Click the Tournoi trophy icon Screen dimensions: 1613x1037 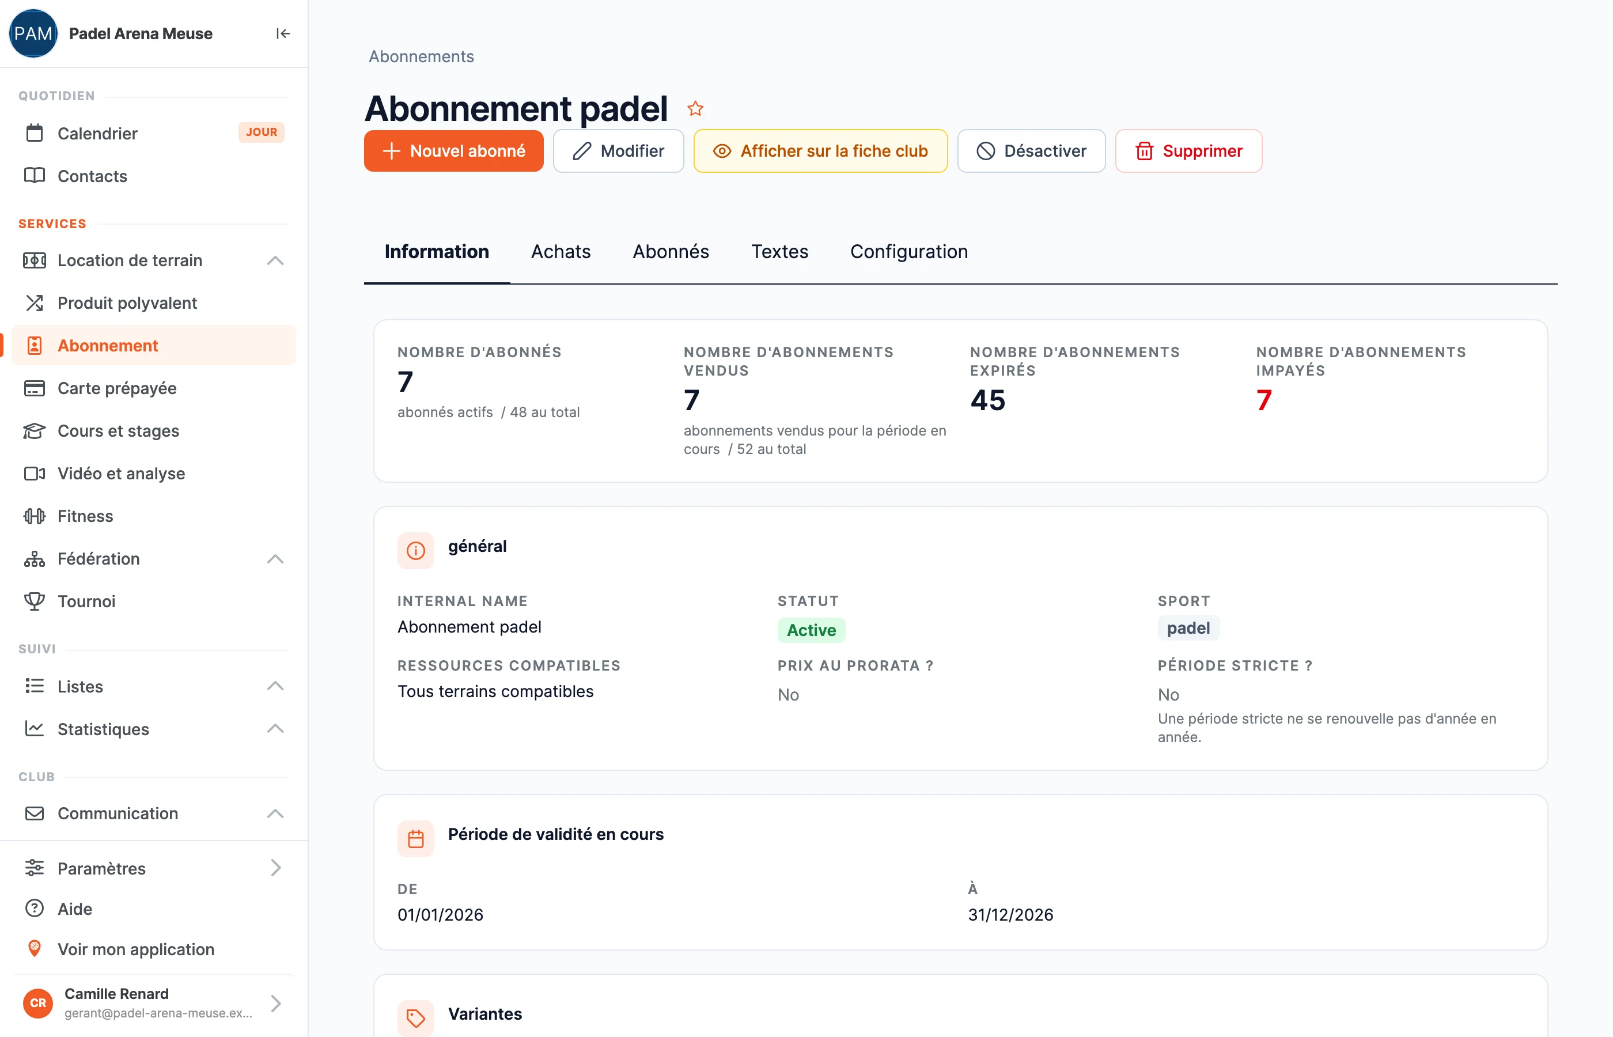tap(35, 601)
